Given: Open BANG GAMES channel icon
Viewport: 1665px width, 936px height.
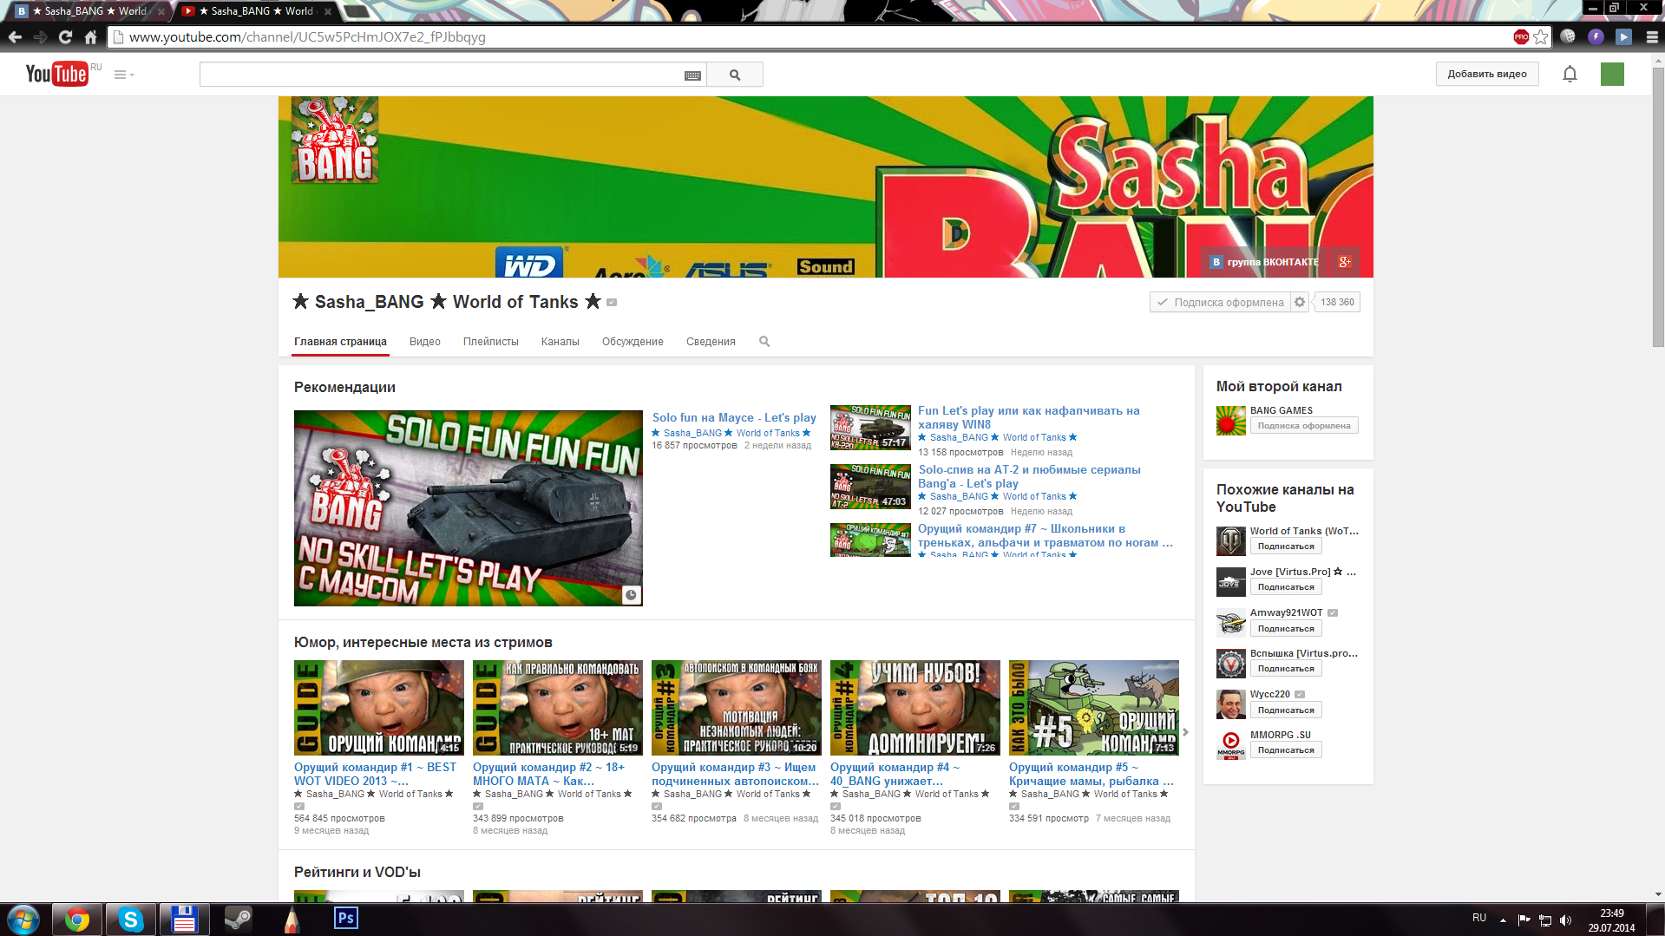Looking at the screenshot, I should (x=1231, y=421).
